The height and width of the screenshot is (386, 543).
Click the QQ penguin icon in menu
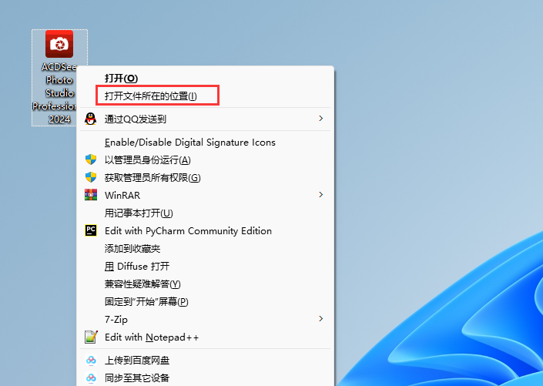pyautogui.click(x=91, y=119)
